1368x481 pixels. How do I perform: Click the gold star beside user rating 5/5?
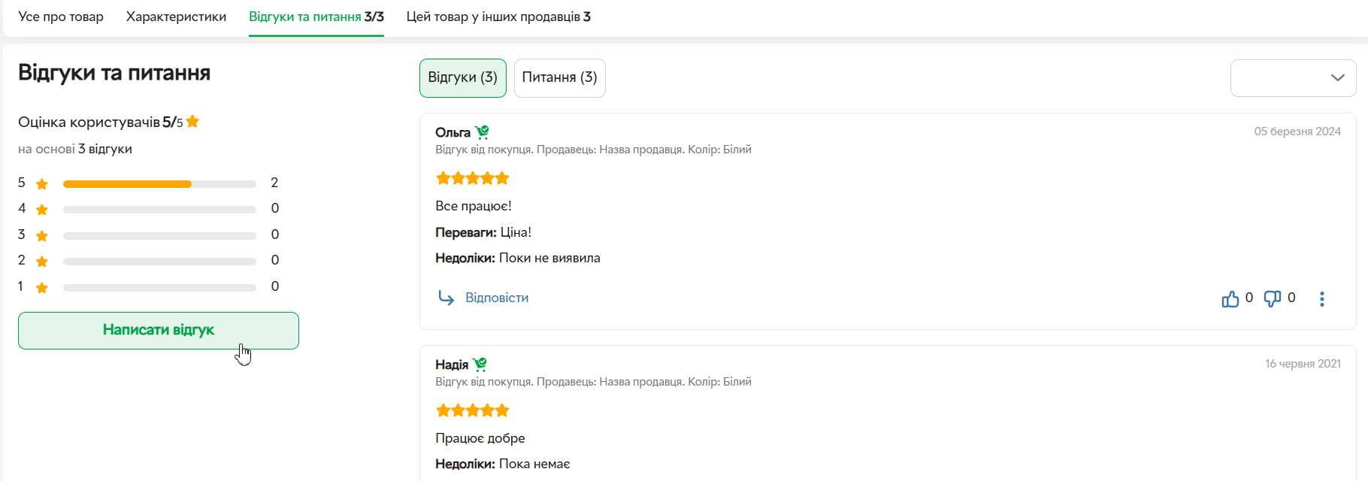click(192, 122)
